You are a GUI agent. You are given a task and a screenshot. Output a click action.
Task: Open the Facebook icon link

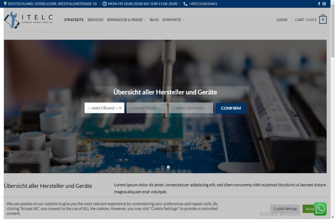click(319, 4)
